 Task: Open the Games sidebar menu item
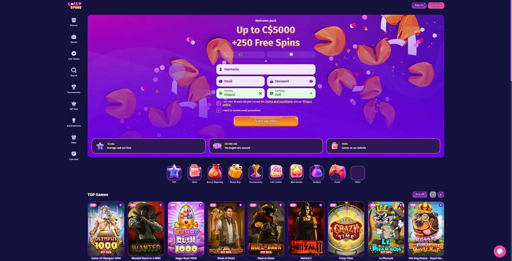tap(74, 39)
